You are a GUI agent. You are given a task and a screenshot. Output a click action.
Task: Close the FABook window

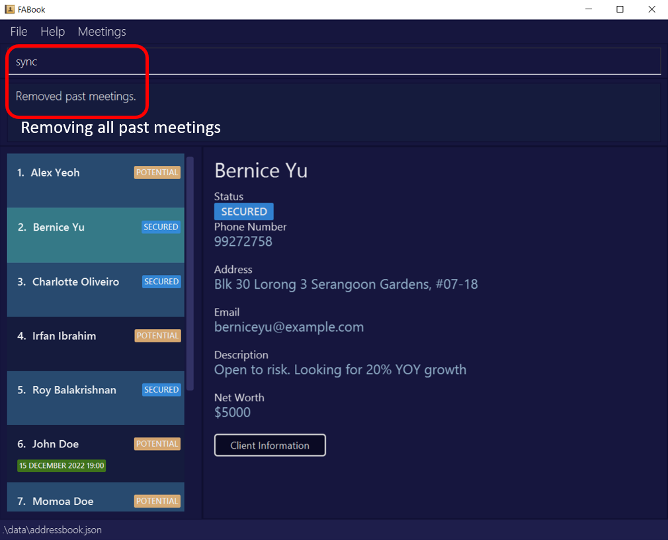pyautogui.click(x=651, y=9)
